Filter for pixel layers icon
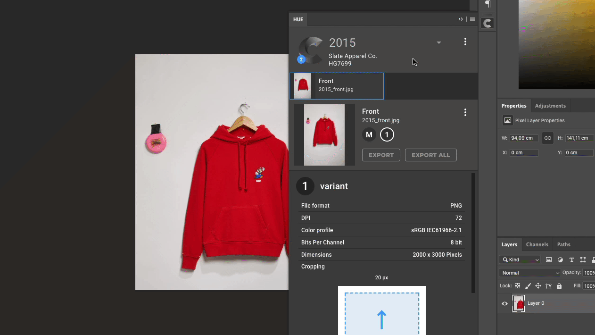The image size is (595, 335). (549, 260)
